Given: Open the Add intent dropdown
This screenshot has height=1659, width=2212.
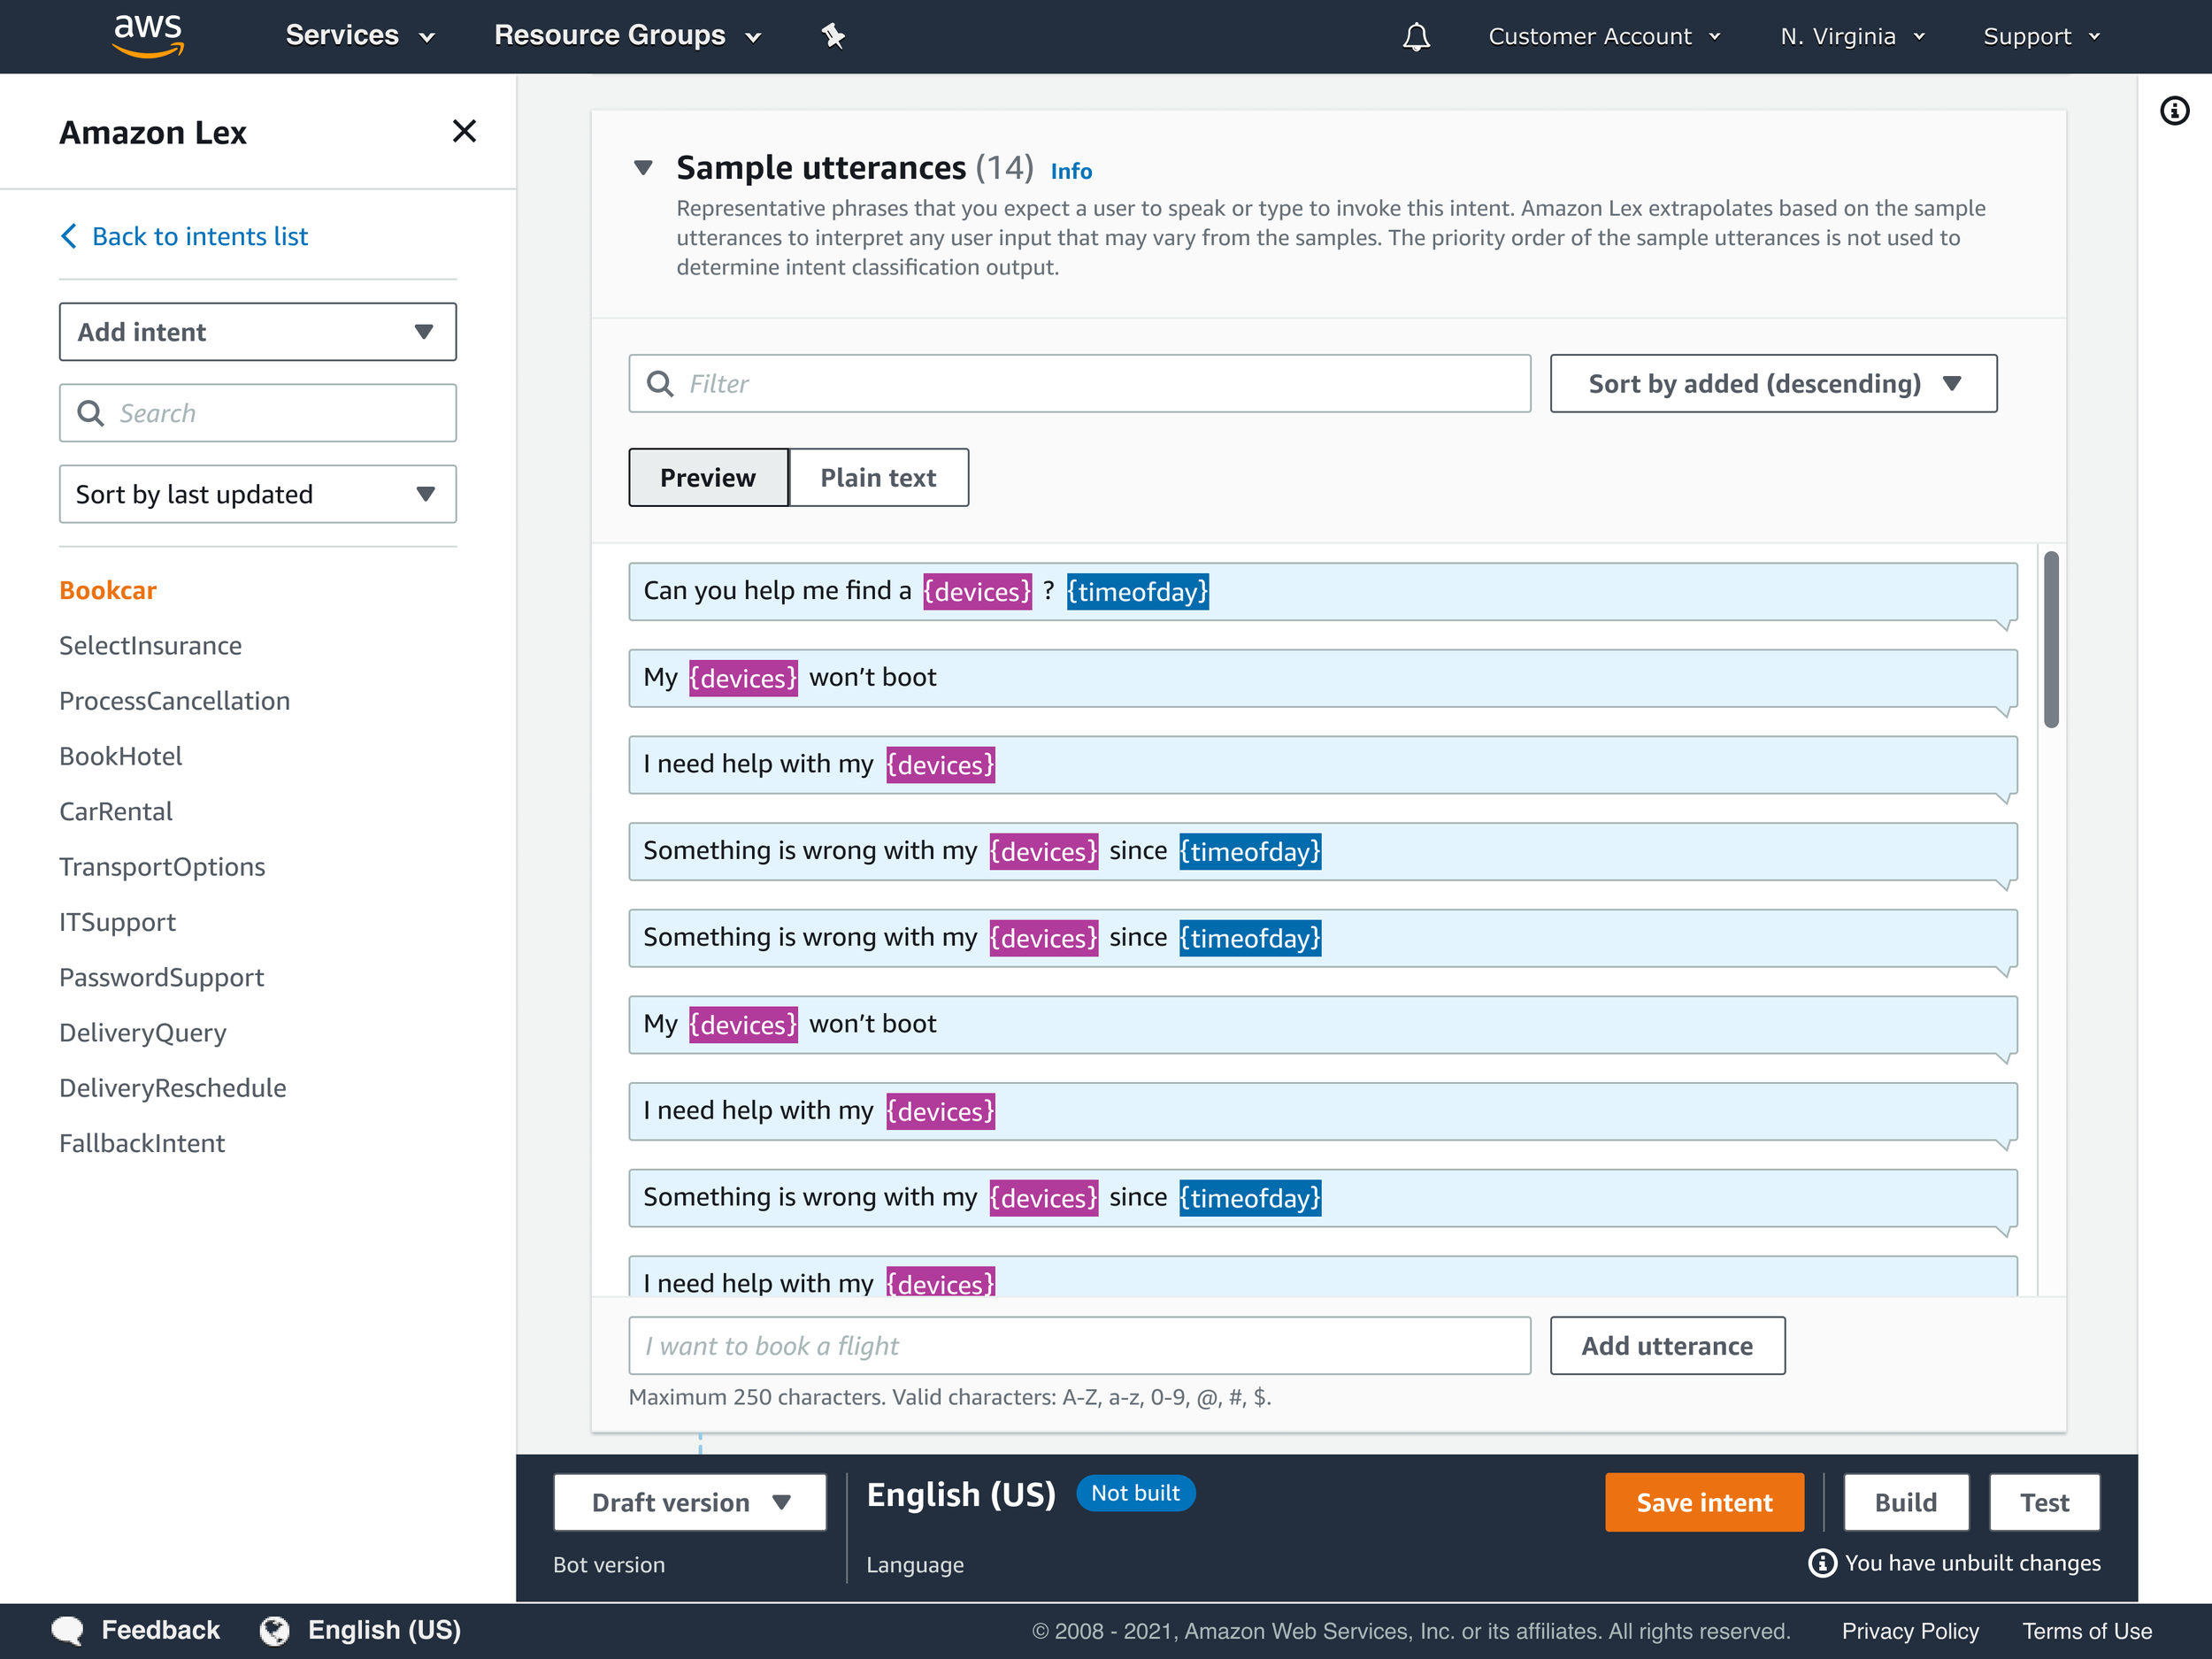Looking at the screenshot, I should [257, 332].
